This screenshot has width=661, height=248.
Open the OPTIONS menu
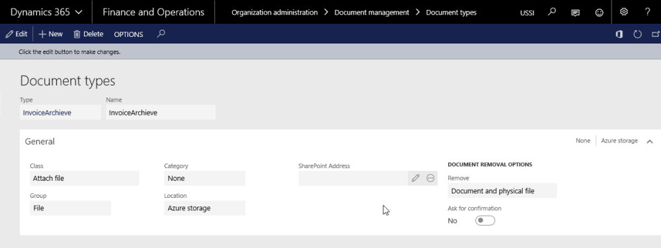(x=129, y=34)
